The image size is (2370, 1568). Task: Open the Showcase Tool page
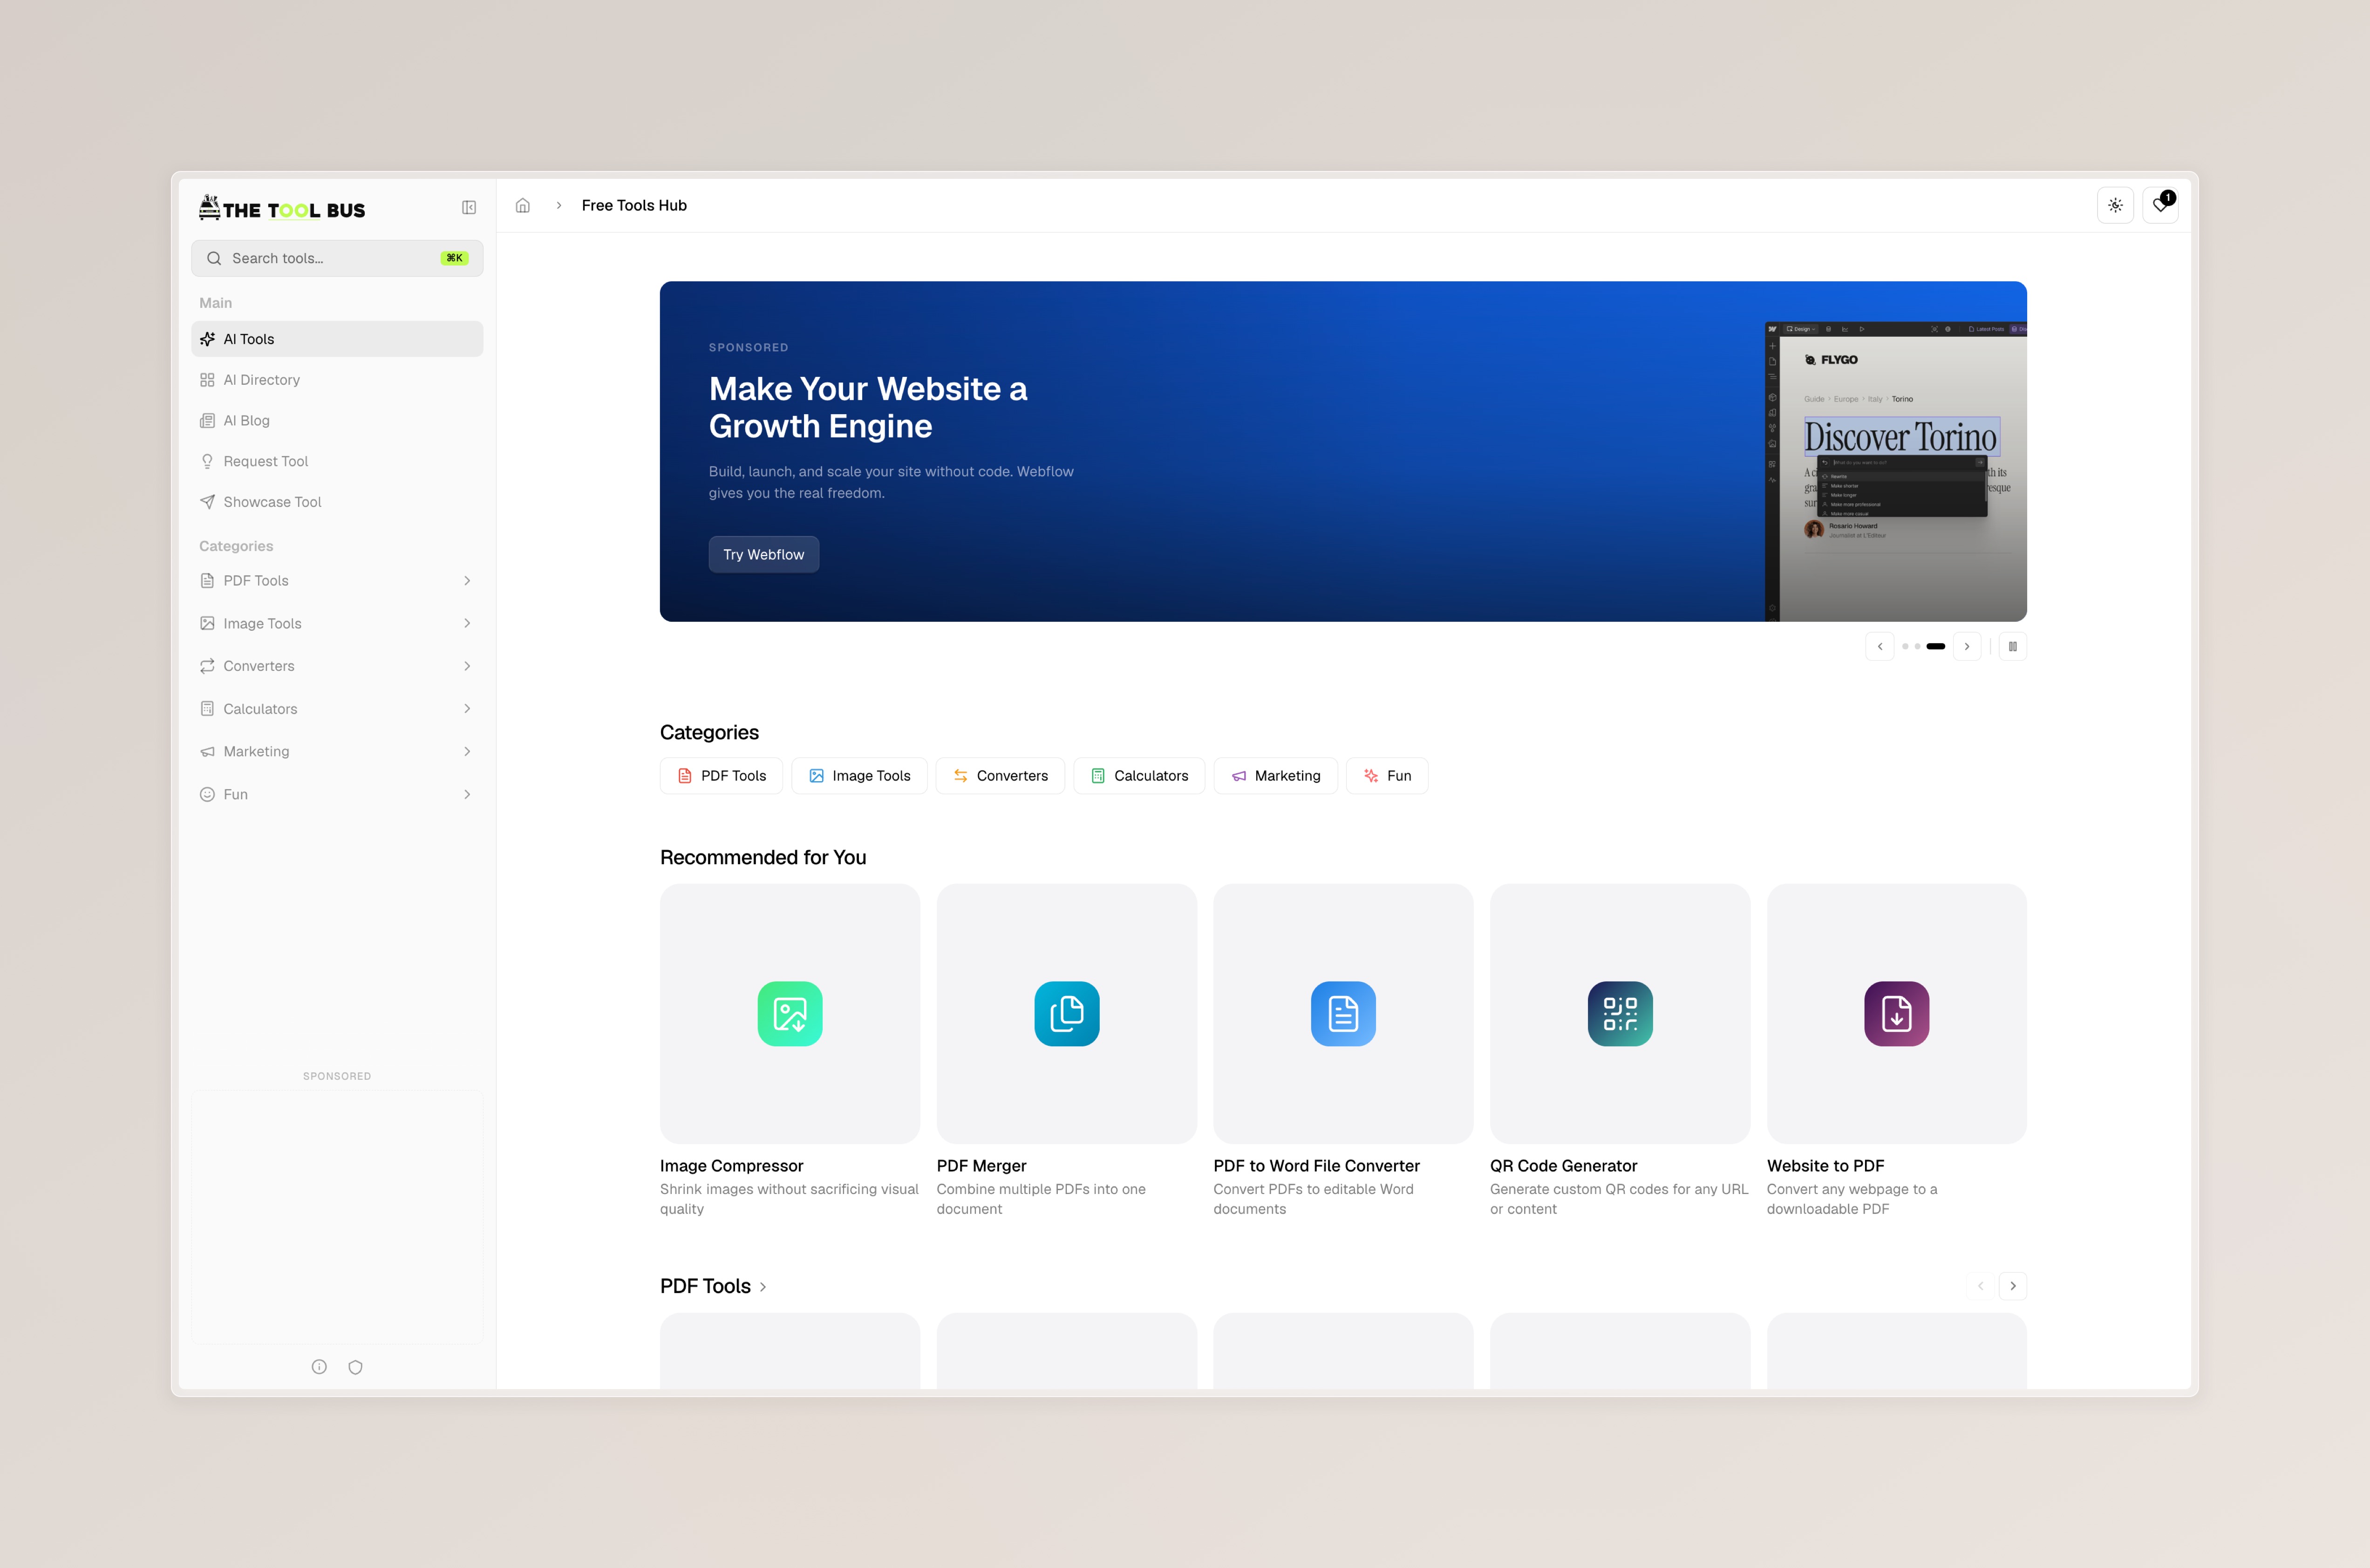pyautogui.click(x=271, y=501)
